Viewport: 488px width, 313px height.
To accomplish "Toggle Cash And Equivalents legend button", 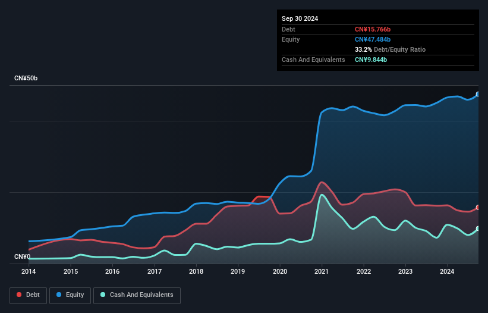I will coord(137,295).
